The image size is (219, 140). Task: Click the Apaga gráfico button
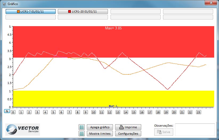point(100,127)
